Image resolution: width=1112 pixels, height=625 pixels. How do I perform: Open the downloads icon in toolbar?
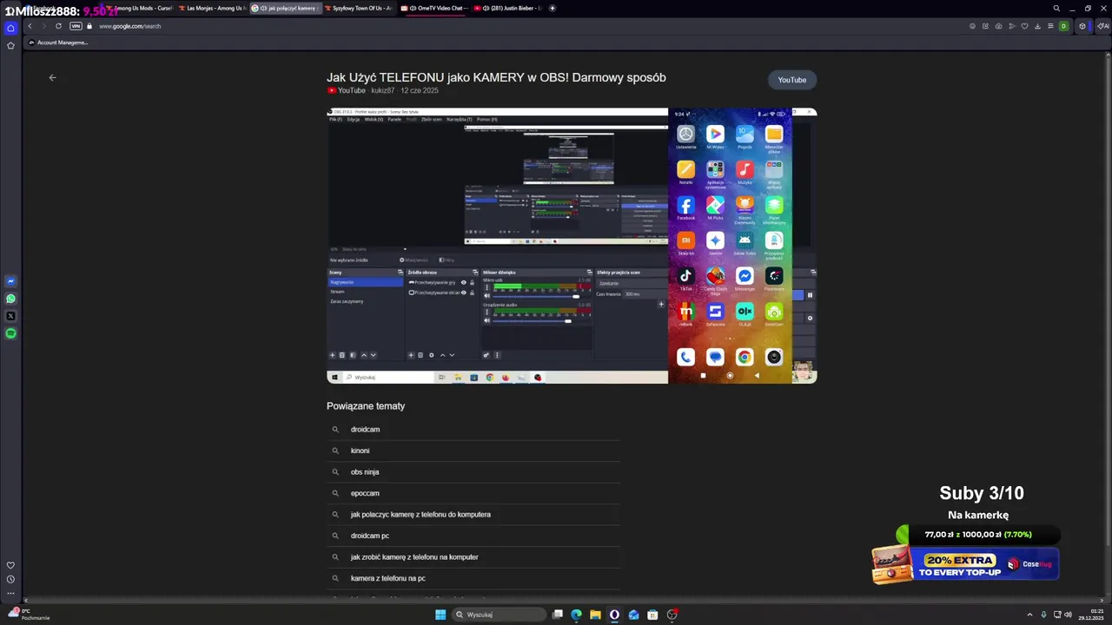tap(1038, 26)
